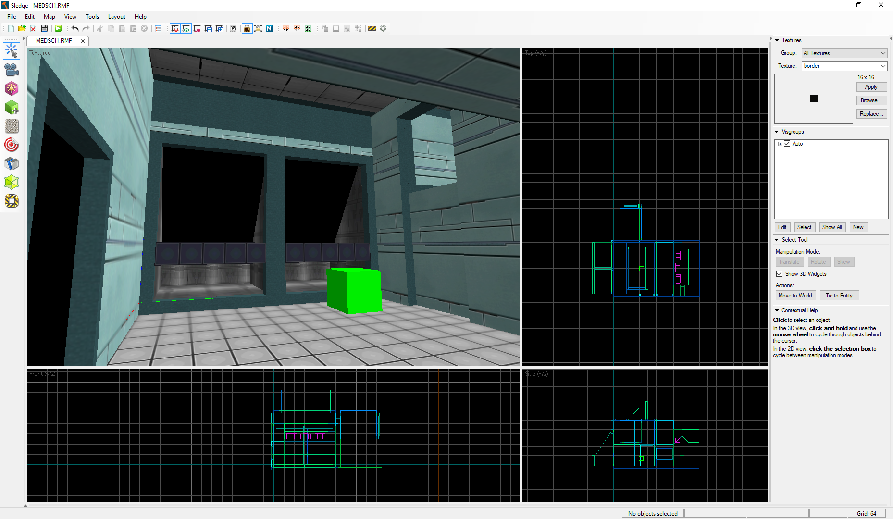Run the map with green play icon

point(58,29)
